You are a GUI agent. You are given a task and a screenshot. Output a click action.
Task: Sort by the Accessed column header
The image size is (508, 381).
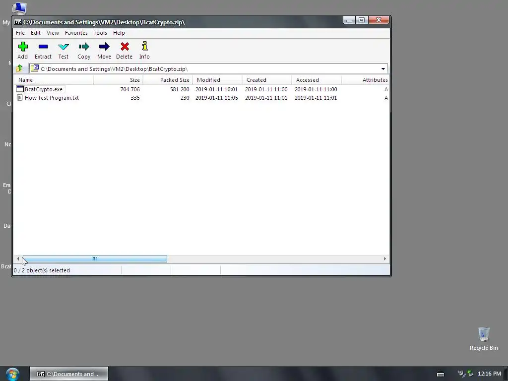coord(316,80)
